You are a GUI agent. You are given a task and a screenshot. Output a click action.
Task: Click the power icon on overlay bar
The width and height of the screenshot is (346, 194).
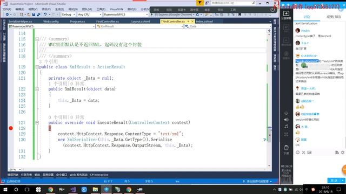point(272,10)
